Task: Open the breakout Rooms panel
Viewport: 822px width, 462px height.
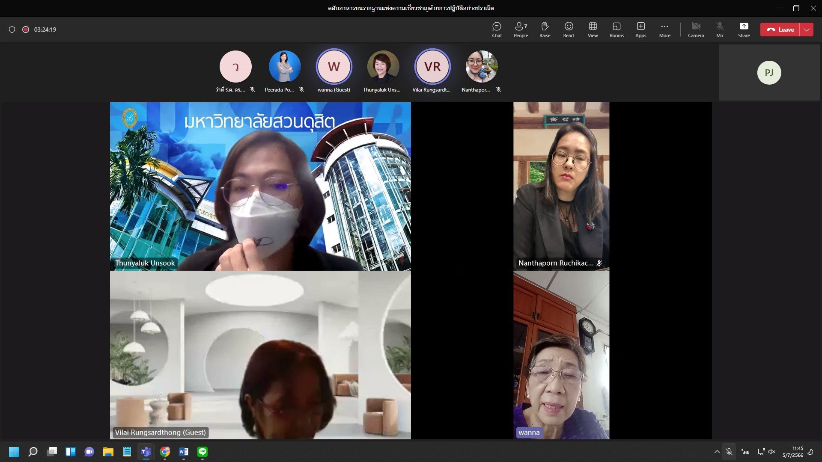Action: 616,30
